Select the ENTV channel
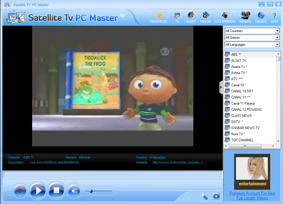The height and width of the screenshot is (204, 283). tap(250, 122)
